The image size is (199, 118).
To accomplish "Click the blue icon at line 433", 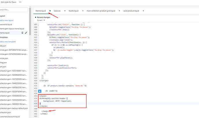I will click(x=40, y=91).
